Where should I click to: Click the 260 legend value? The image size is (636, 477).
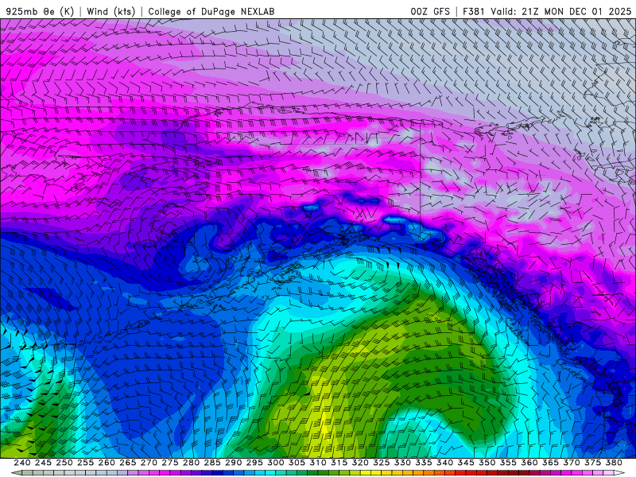(107, 463)
